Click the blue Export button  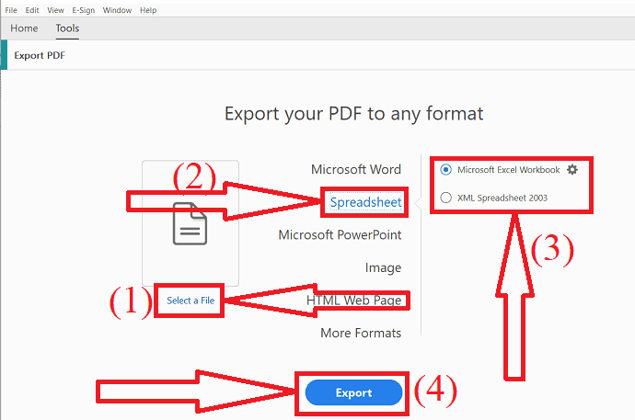353,392
